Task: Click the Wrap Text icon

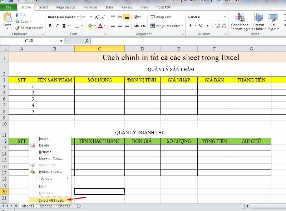Action: click(159, 17)
